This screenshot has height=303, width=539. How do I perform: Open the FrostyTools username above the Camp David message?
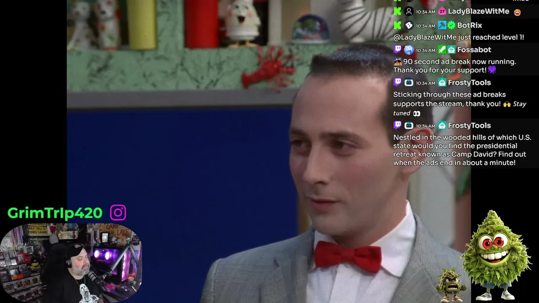470,125
